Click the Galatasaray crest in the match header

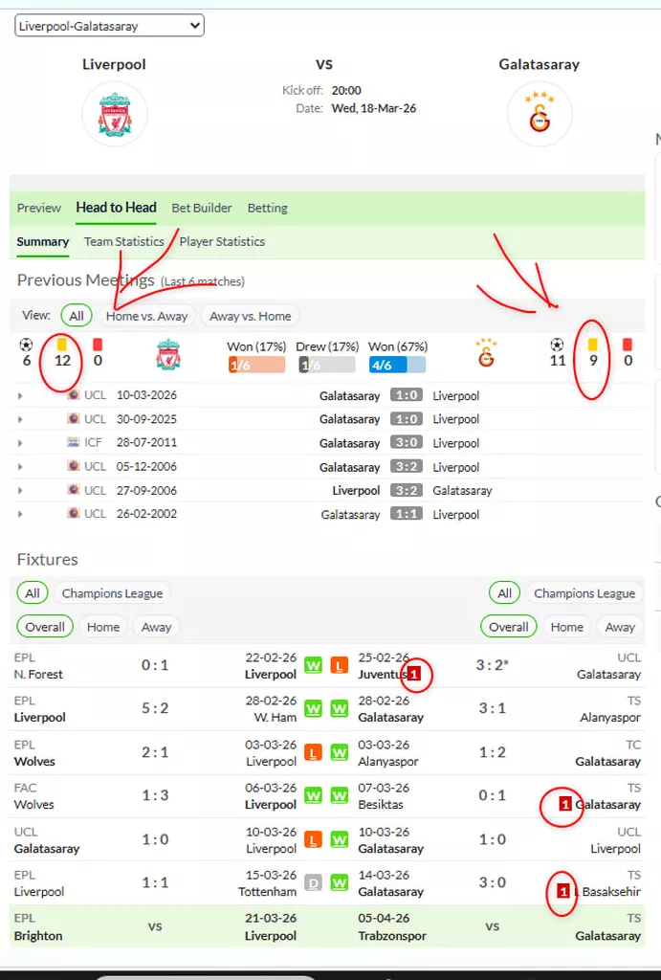click(x=540, y=115)
